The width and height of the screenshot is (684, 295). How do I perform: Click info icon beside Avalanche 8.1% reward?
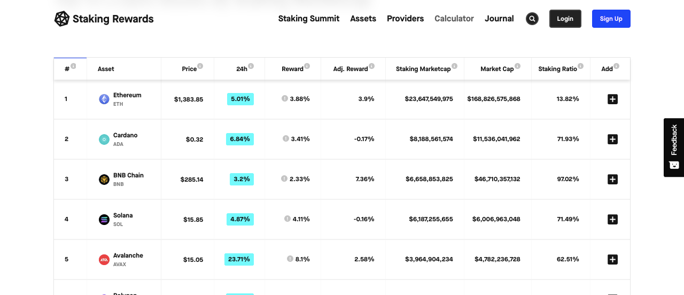point(290,259)
